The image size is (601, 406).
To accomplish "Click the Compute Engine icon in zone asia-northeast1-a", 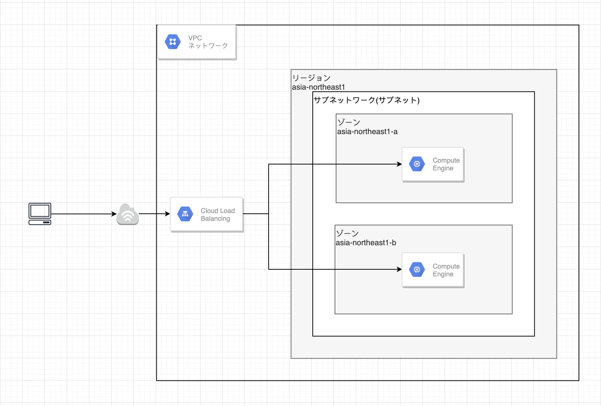I will point(417,164).
